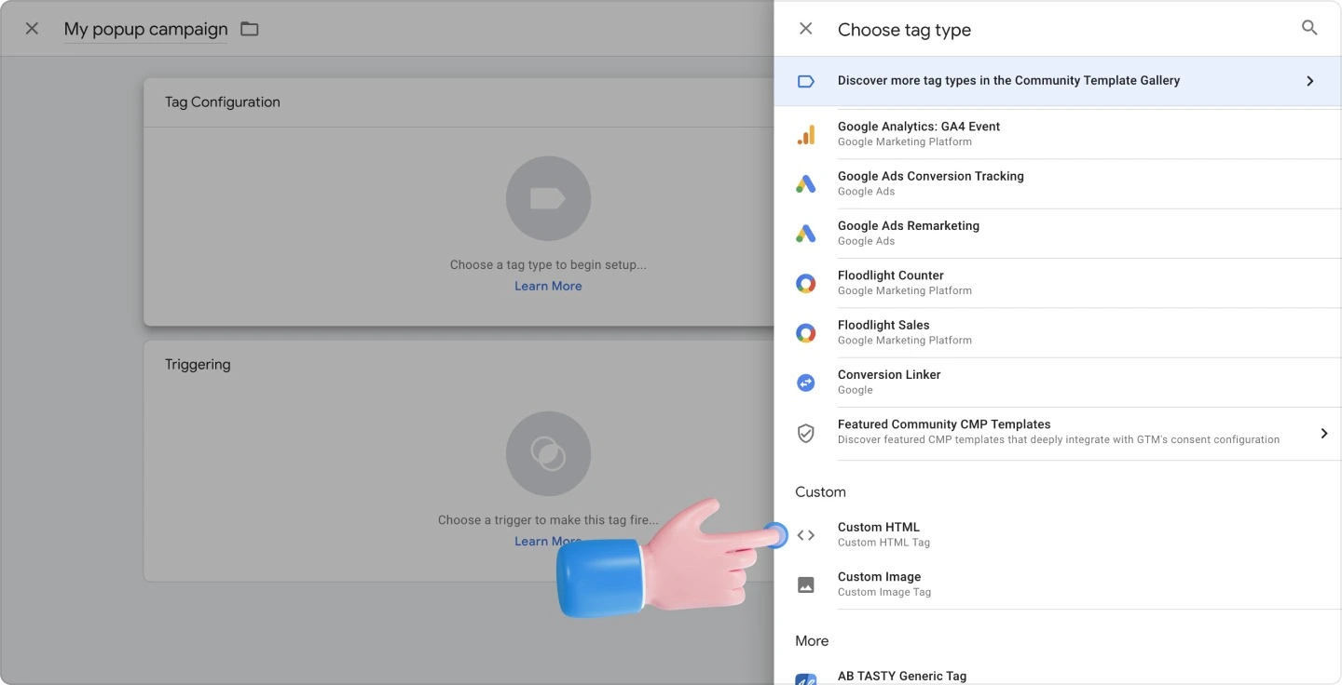Close the Choose tag type panel
1342x685 pixels.
coord(806,29)
